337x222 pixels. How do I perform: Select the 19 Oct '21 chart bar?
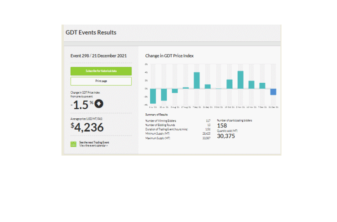tap(230, 84)
